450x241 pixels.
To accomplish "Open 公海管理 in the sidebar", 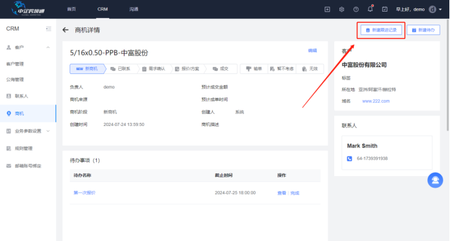I will (15, 80).
